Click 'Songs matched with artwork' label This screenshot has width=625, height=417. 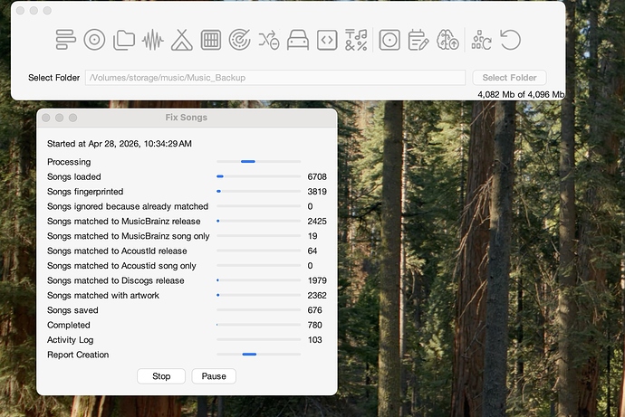pos(103,295)
